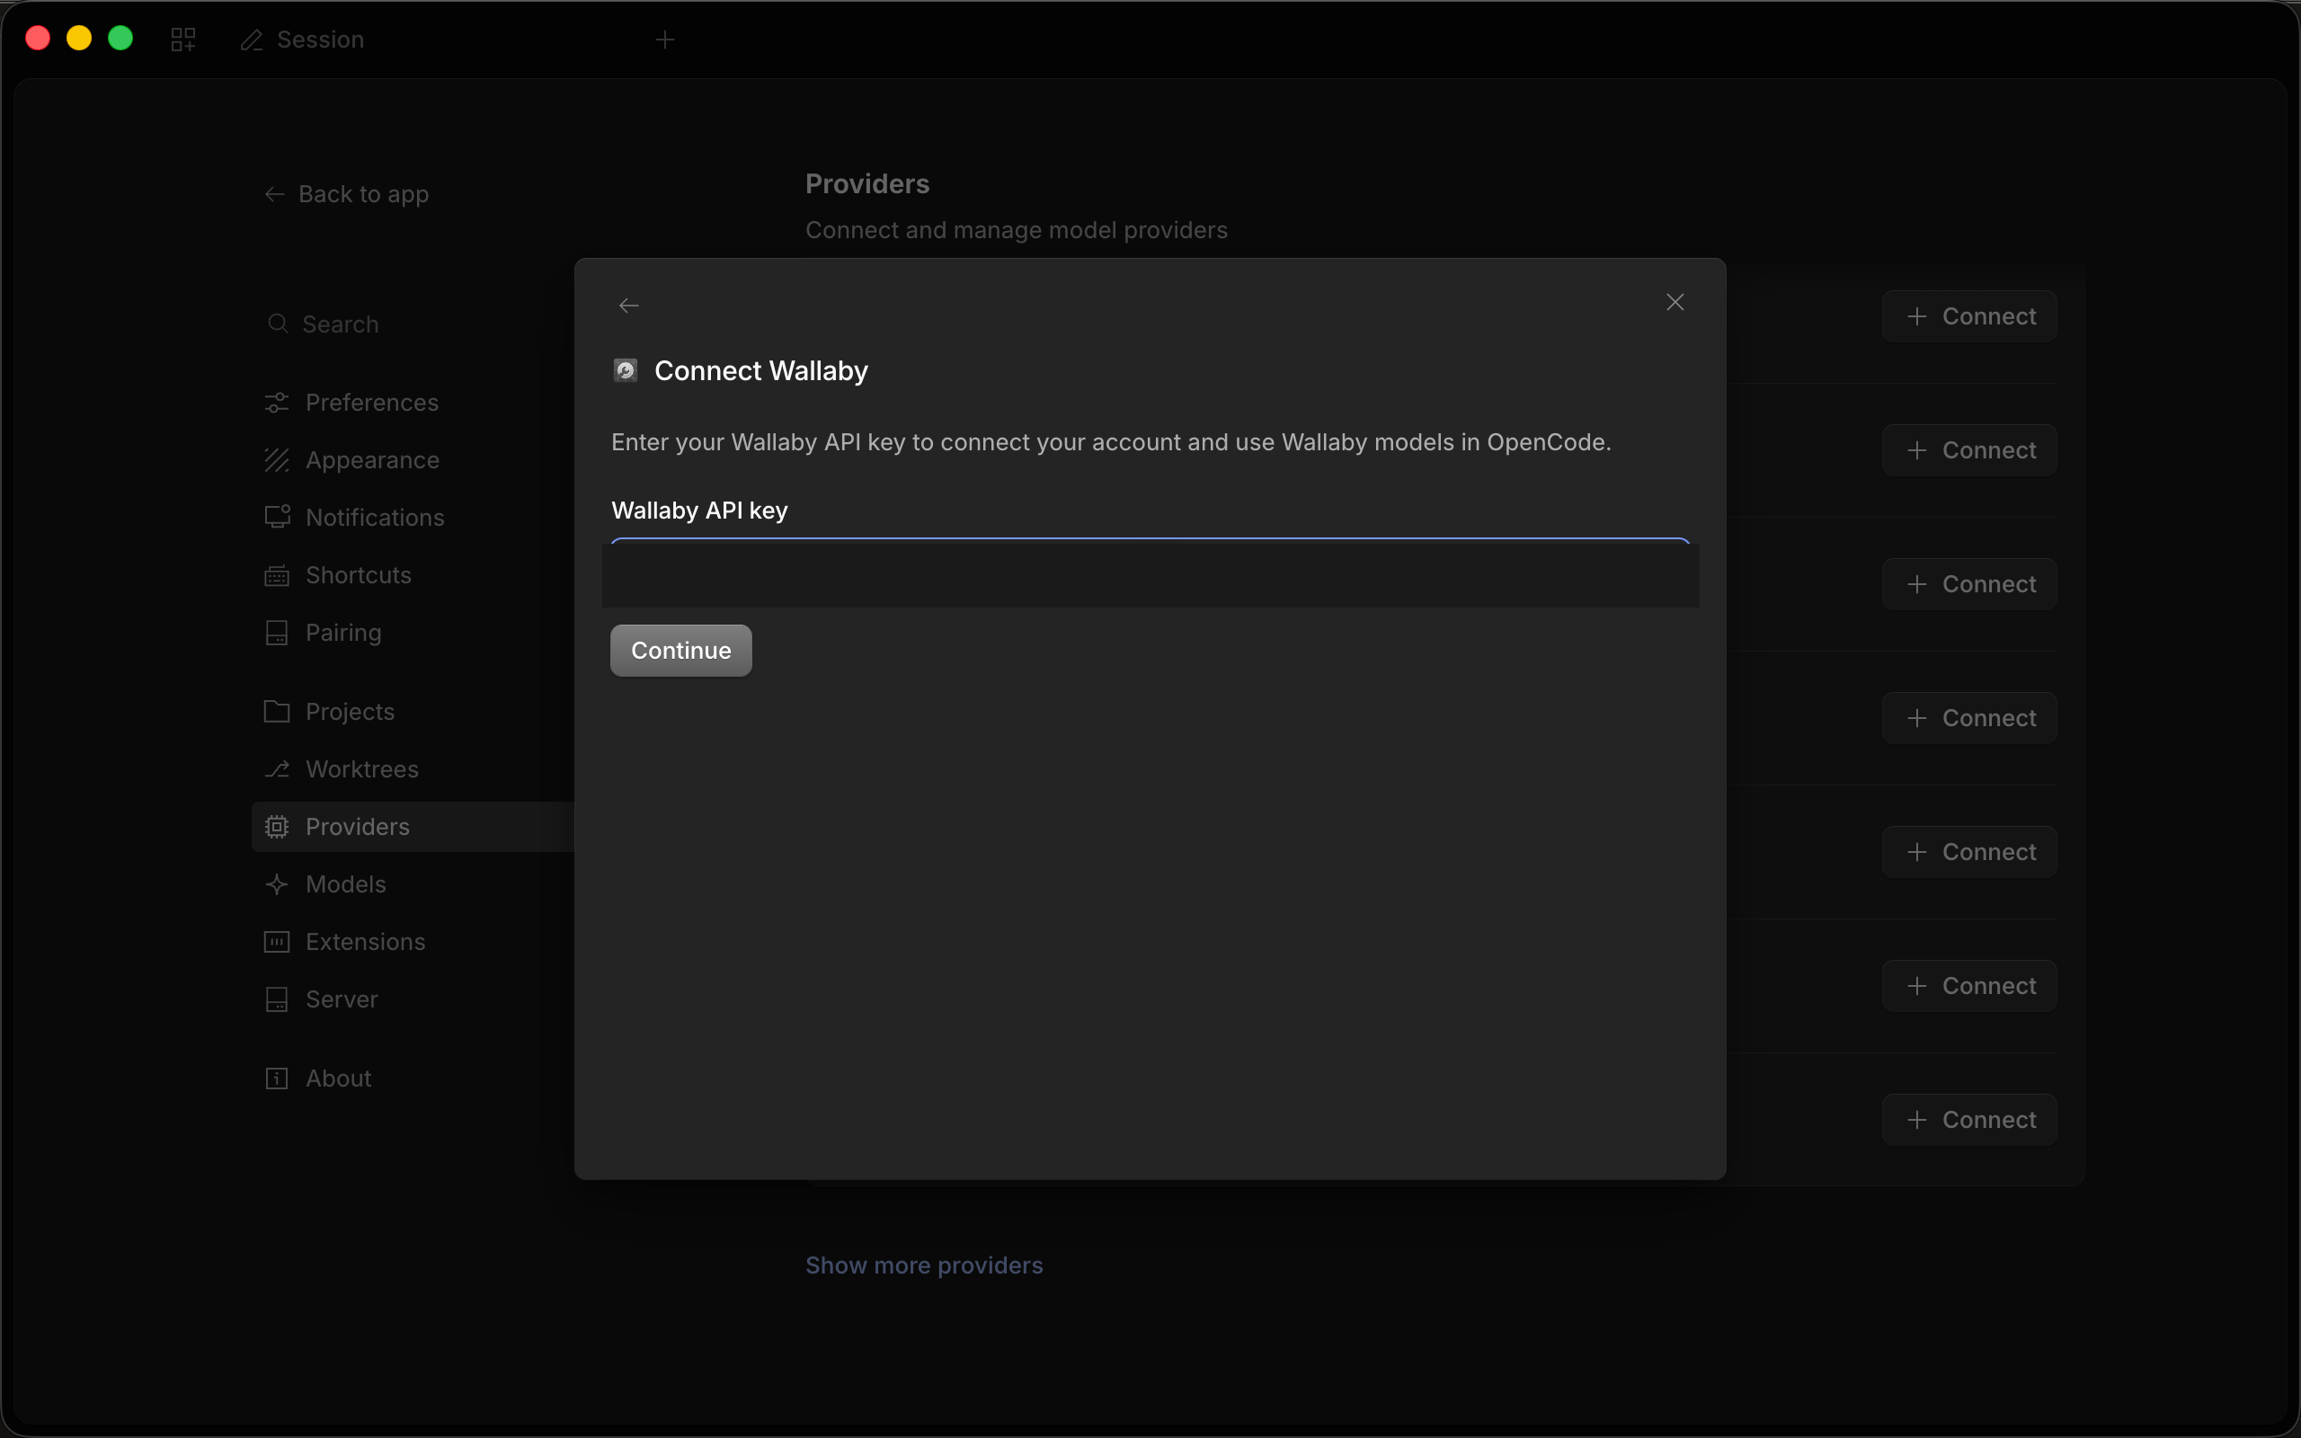2301x1438 pixels.
Task: Click the About info icon
Action: click(x=277, y=1078)
